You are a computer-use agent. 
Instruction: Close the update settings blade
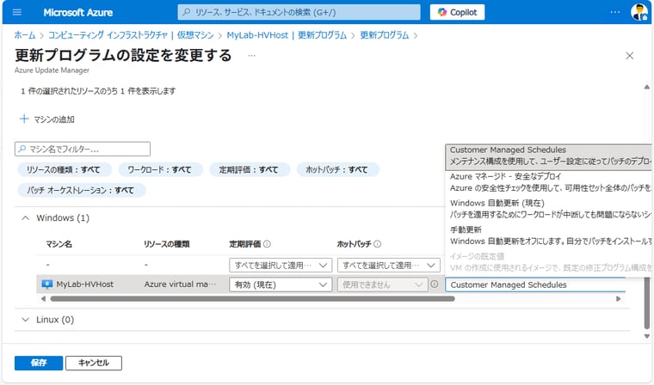pos(629,56)
